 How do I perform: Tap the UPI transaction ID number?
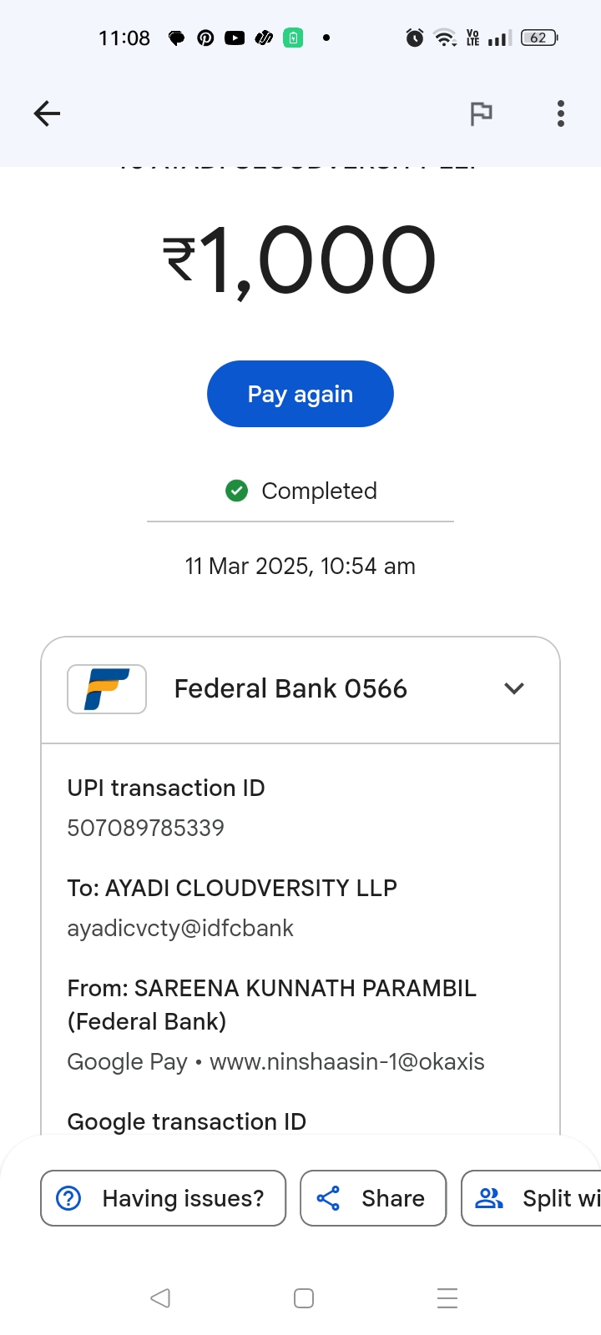(x=146, y=828)
